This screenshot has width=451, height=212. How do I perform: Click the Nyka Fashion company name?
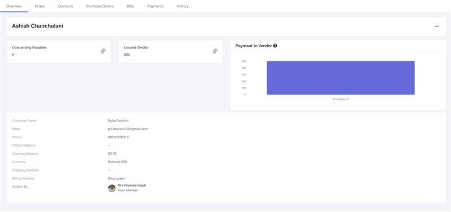click(x=118, y=121)
